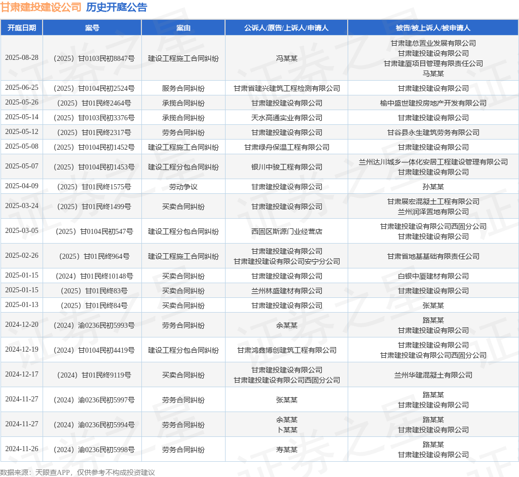Click plaintiff 兰州林盛建材有限公司
The width and height of the screenshot is (519, 477).
(287, 291)
